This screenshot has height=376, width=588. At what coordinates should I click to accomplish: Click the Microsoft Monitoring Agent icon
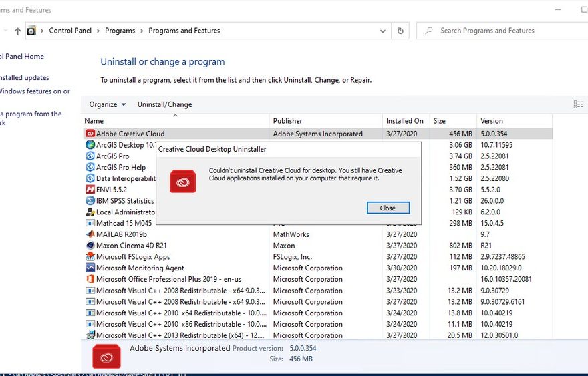click(x=90, y=268)
